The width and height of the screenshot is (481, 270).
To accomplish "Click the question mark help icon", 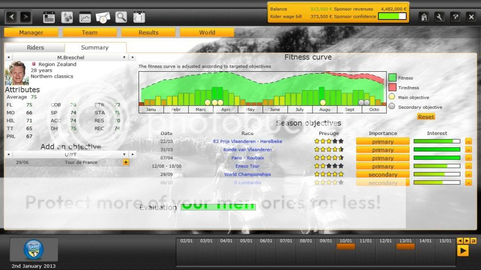I will tap(455, 17).
